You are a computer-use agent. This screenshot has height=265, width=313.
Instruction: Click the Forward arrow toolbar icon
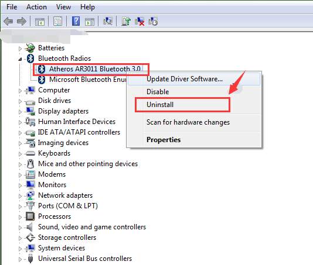click(x=22, y=21)
